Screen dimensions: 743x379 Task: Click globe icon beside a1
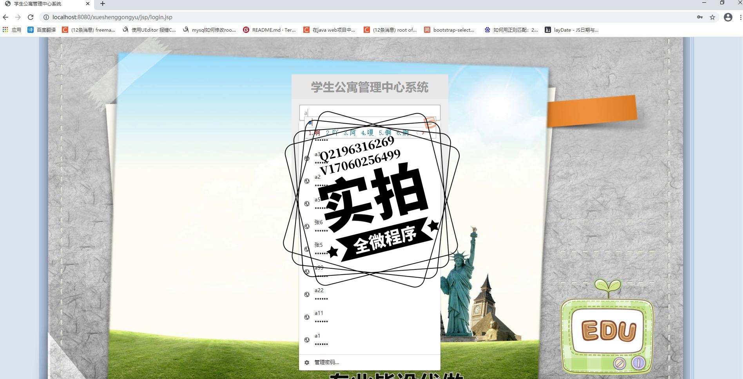(x=307, y=340)
